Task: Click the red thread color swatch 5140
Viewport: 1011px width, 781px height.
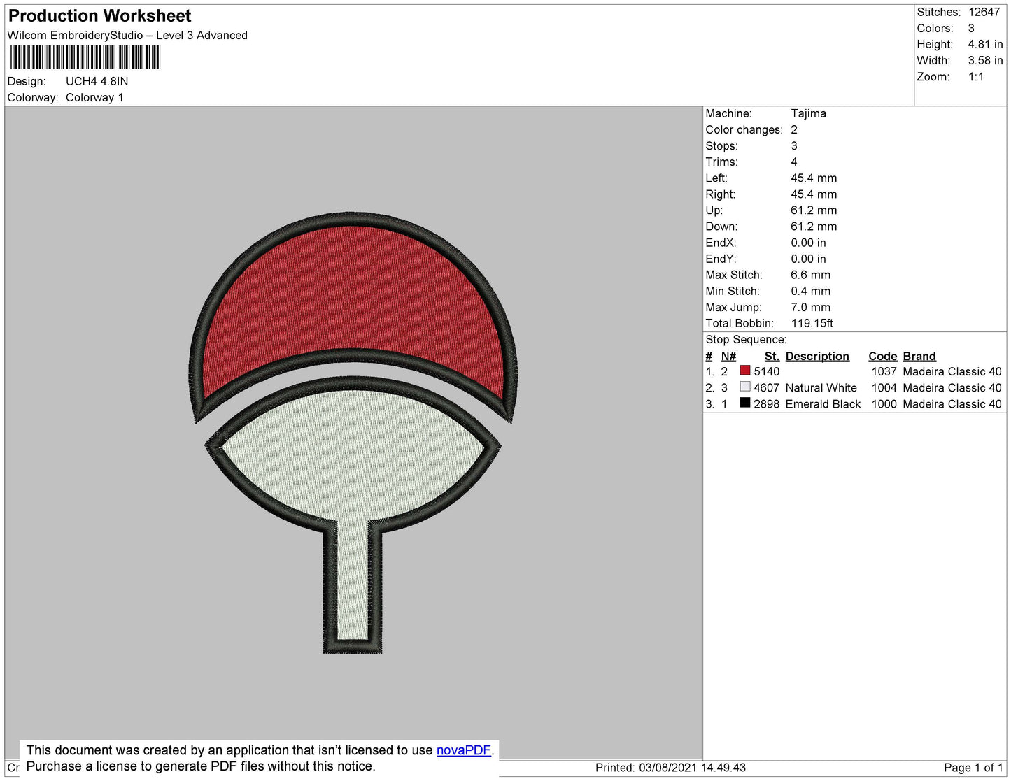Action: [x=745, y=371]
